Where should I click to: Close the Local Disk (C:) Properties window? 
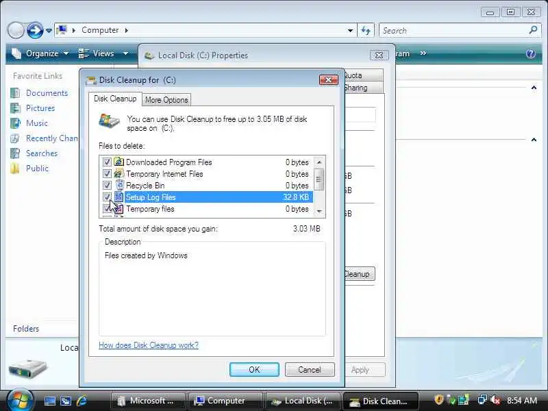coord(379,55)
